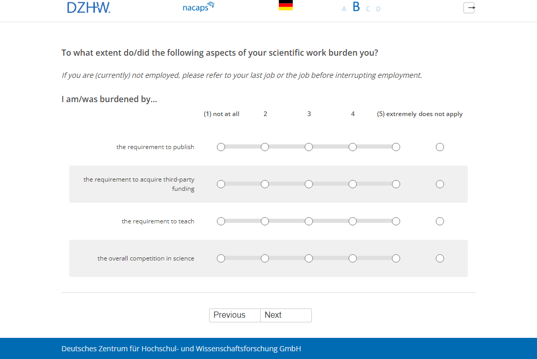537x359 pixels.
Task: Rate requirement to publish as 4
Action: click(x=353, y=147)
